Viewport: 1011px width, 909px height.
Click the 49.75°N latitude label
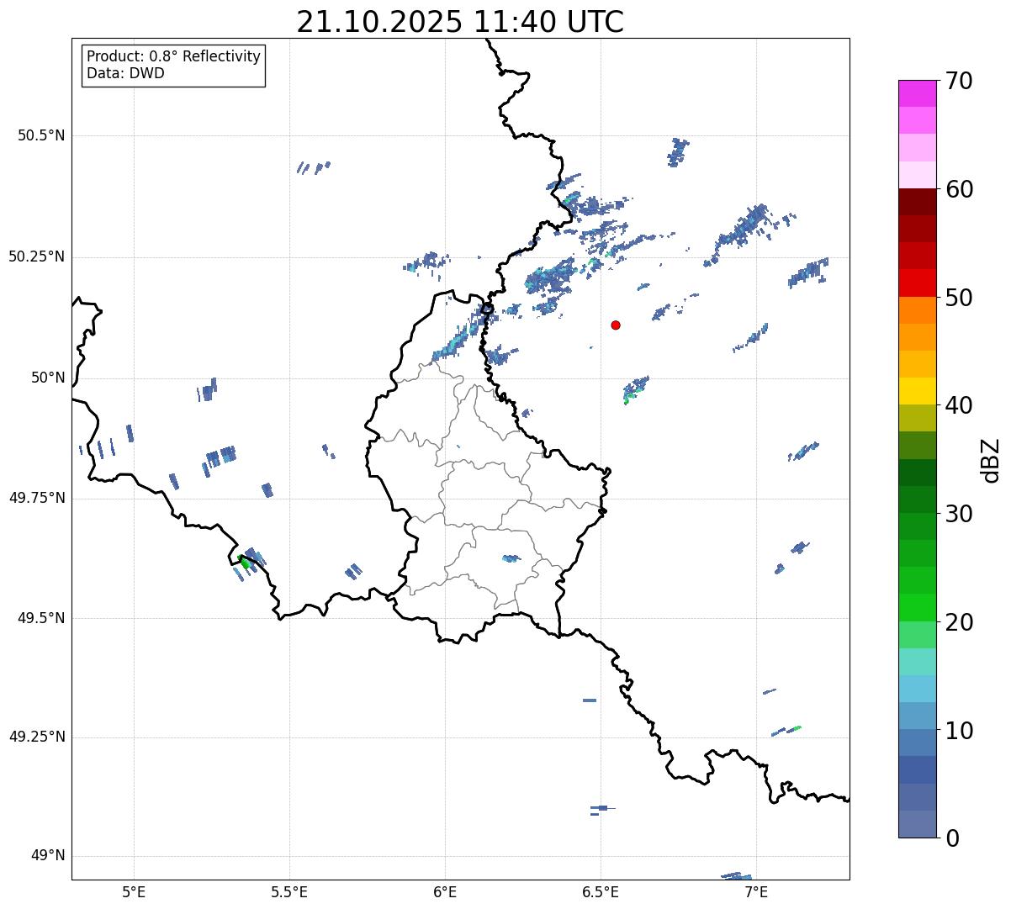point(37,498)
